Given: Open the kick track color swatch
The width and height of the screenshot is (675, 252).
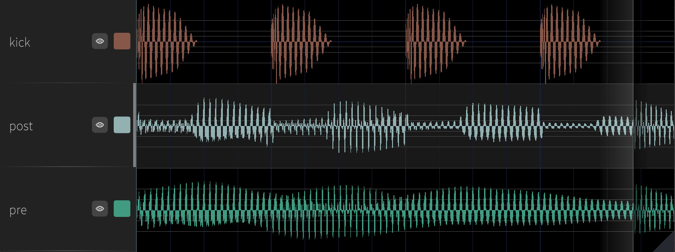Looking at the screenshot, I should (x=122, y=41).
